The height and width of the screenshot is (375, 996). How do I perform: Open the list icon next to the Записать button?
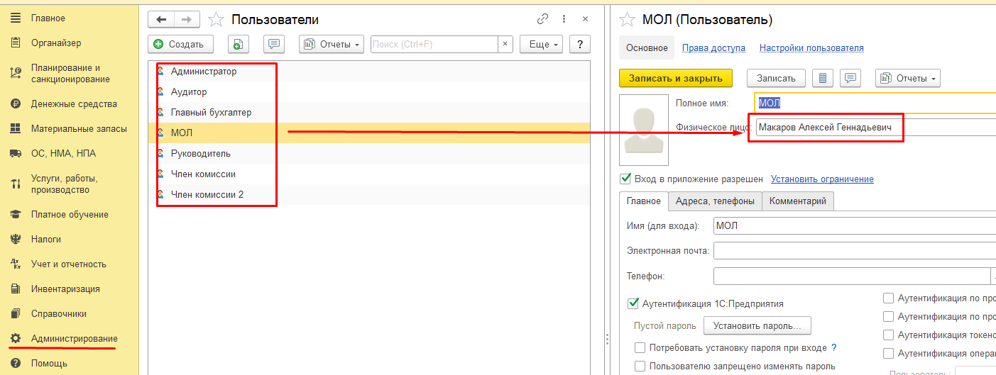(x=823, y=78)
